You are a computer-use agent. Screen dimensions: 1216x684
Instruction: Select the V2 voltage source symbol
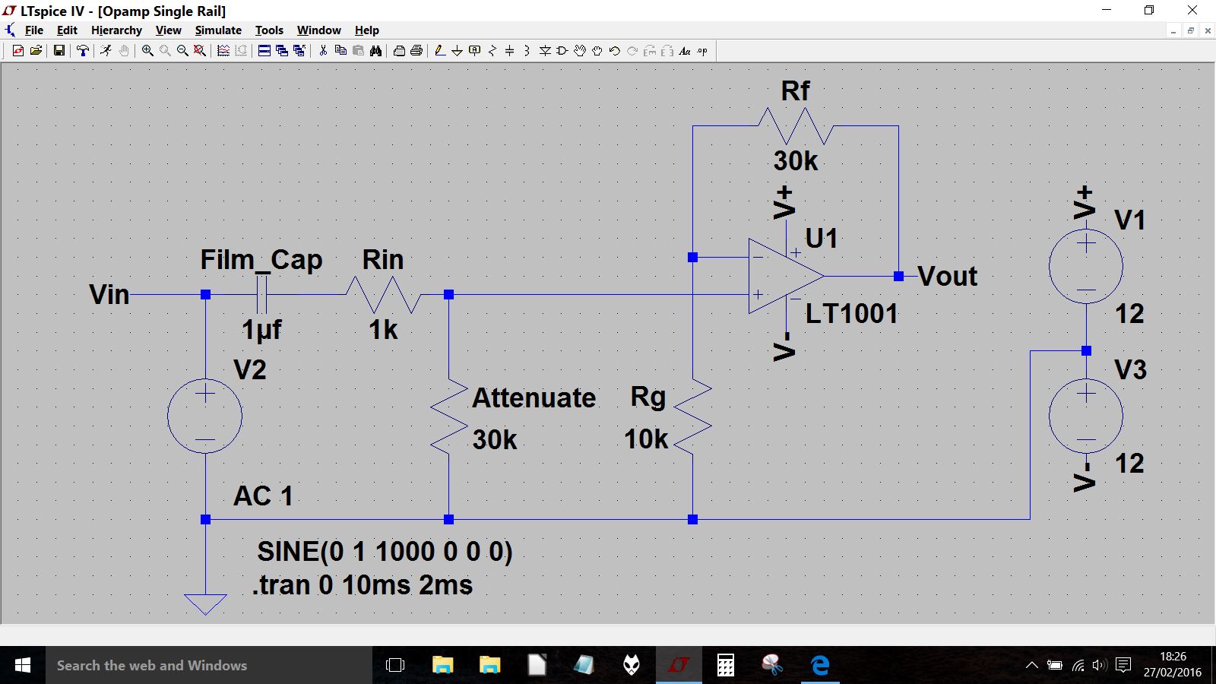coord(205,416)
